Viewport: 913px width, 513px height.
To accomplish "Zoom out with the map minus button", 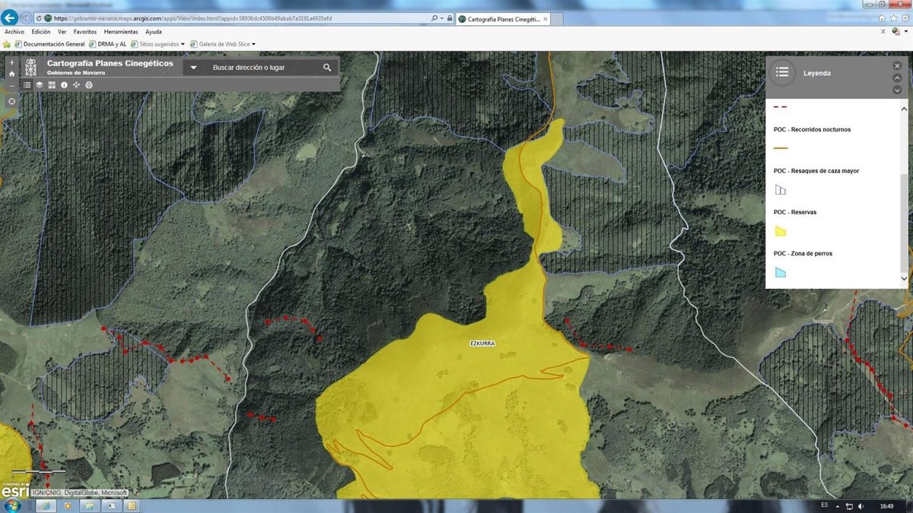I will click(11, 85).
